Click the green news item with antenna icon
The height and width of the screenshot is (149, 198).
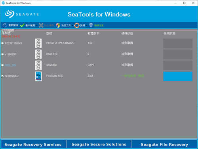click(96, 25)
